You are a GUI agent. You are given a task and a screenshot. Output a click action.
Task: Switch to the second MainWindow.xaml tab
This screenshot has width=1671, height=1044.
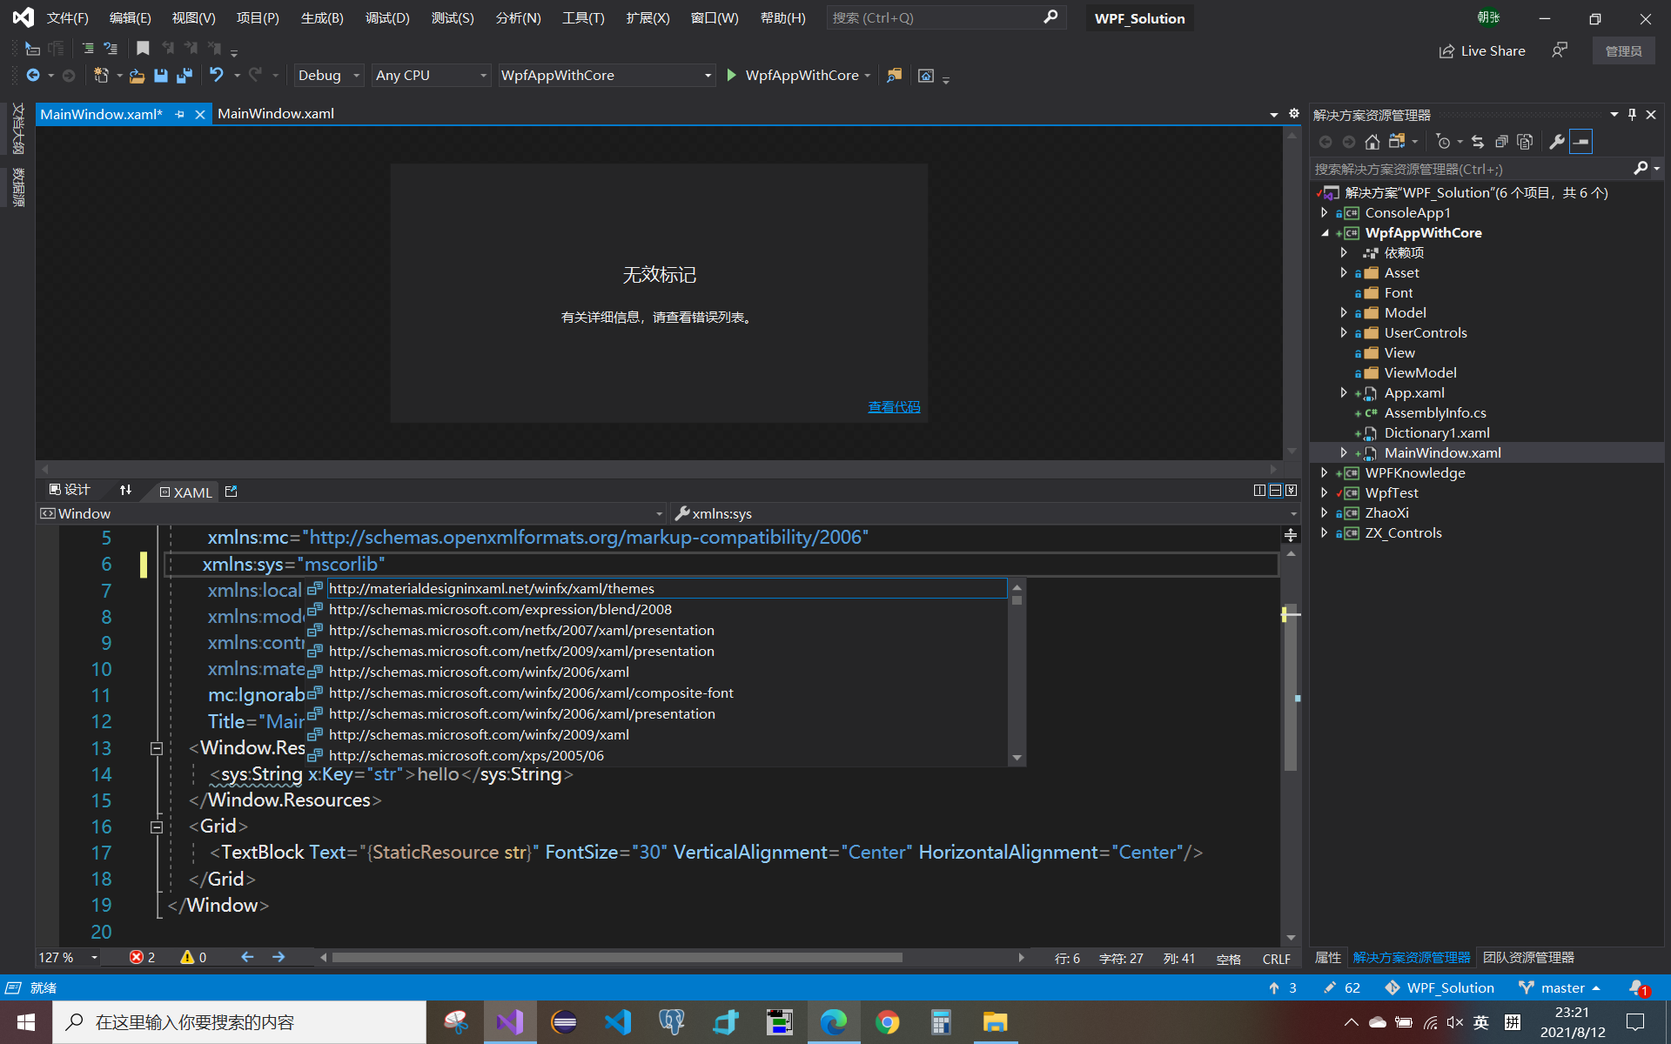coord(276,114)
